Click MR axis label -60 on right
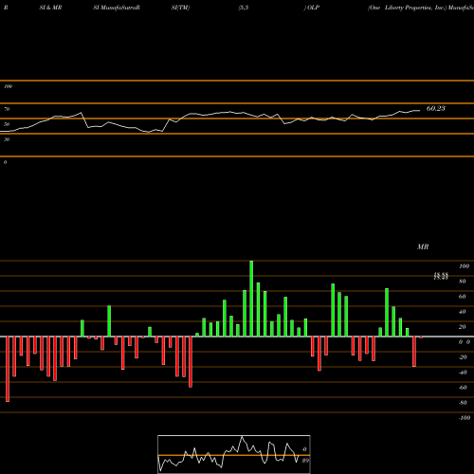The image size is (474, 474). pos(463,388)
